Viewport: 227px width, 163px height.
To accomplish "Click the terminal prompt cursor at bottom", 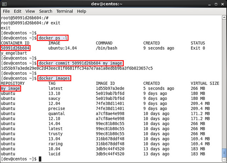I will click(x=40, y=159).
